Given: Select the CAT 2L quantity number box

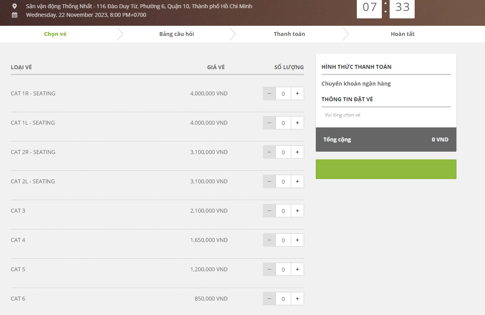Looking at the screenshot, I should pos(283,182).
